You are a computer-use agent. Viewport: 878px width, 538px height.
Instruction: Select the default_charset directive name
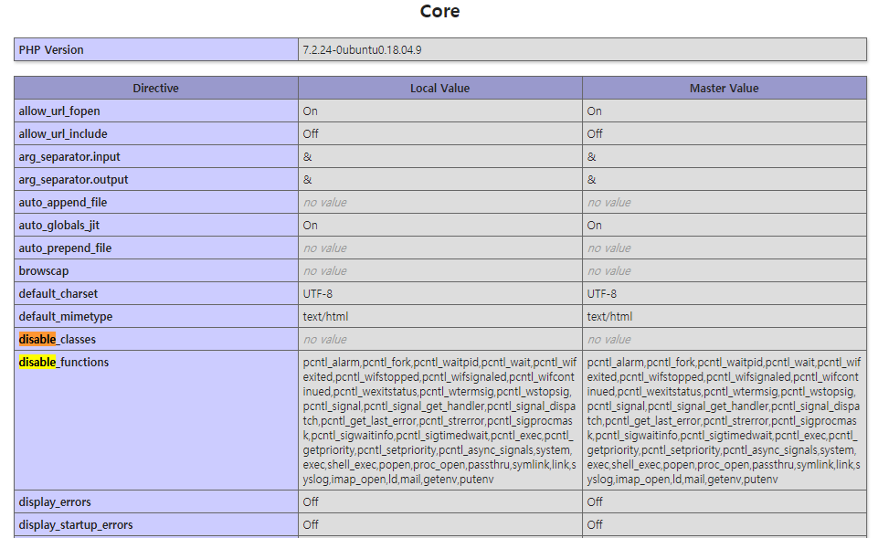pyautogui.click(x=58, y=293)
